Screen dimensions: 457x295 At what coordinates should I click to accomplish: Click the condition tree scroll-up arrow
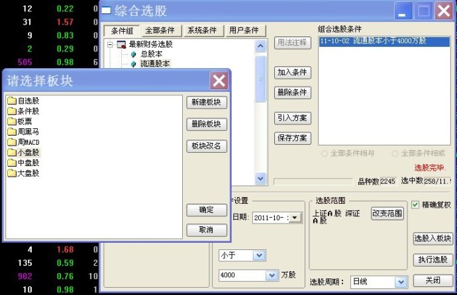point(260,46)
